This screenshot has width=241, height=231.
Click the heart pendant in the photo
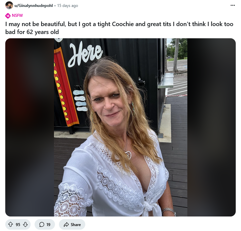click(x=128, y=155)
